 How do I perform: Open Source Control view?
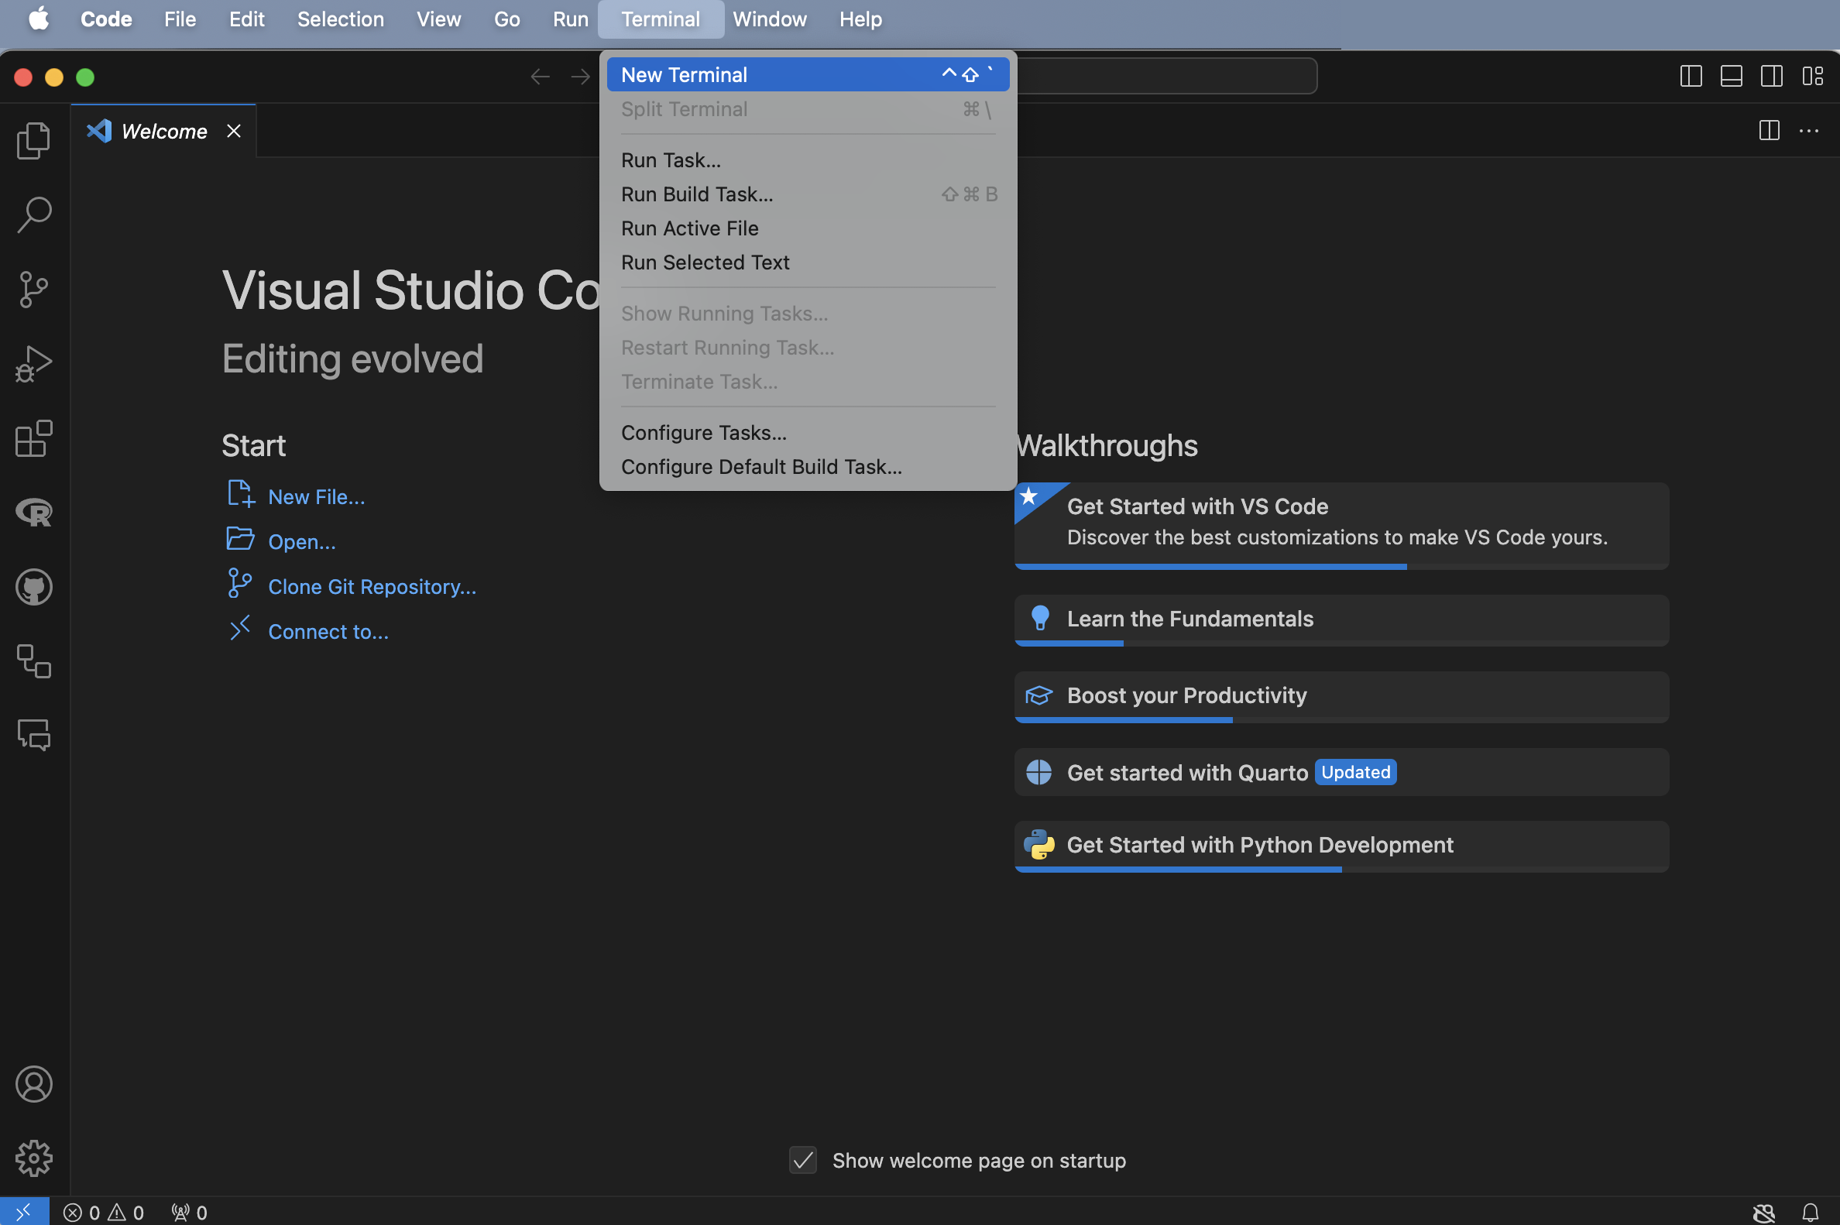coord(33,289)
